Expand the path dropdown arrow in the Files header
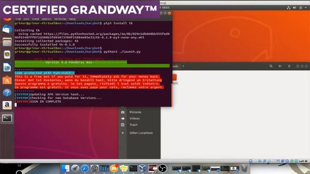The height and width of the screenshot is (174, 310). point(183,66)
